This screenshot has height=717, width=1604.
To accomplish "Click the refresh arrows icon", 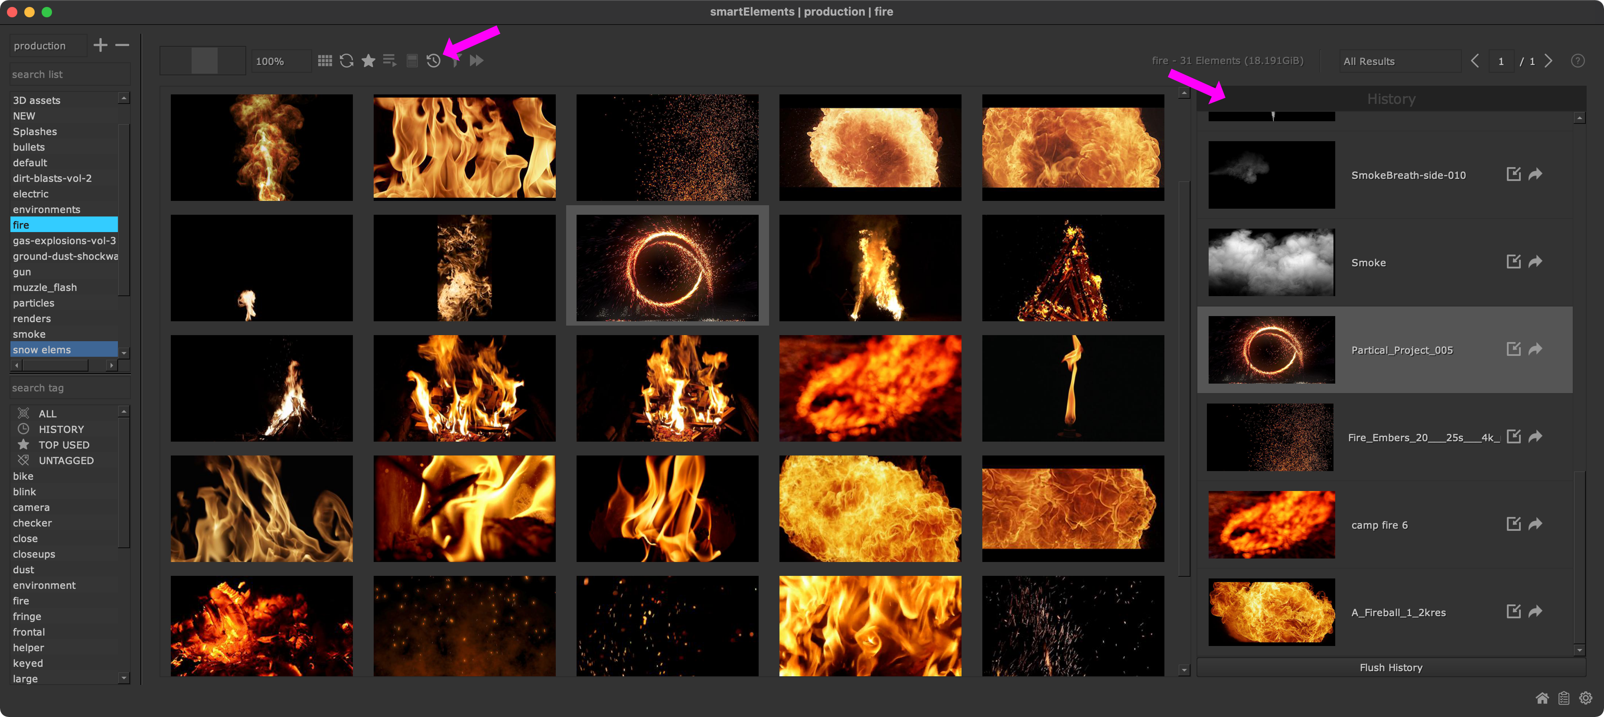I will coord(347,60).
